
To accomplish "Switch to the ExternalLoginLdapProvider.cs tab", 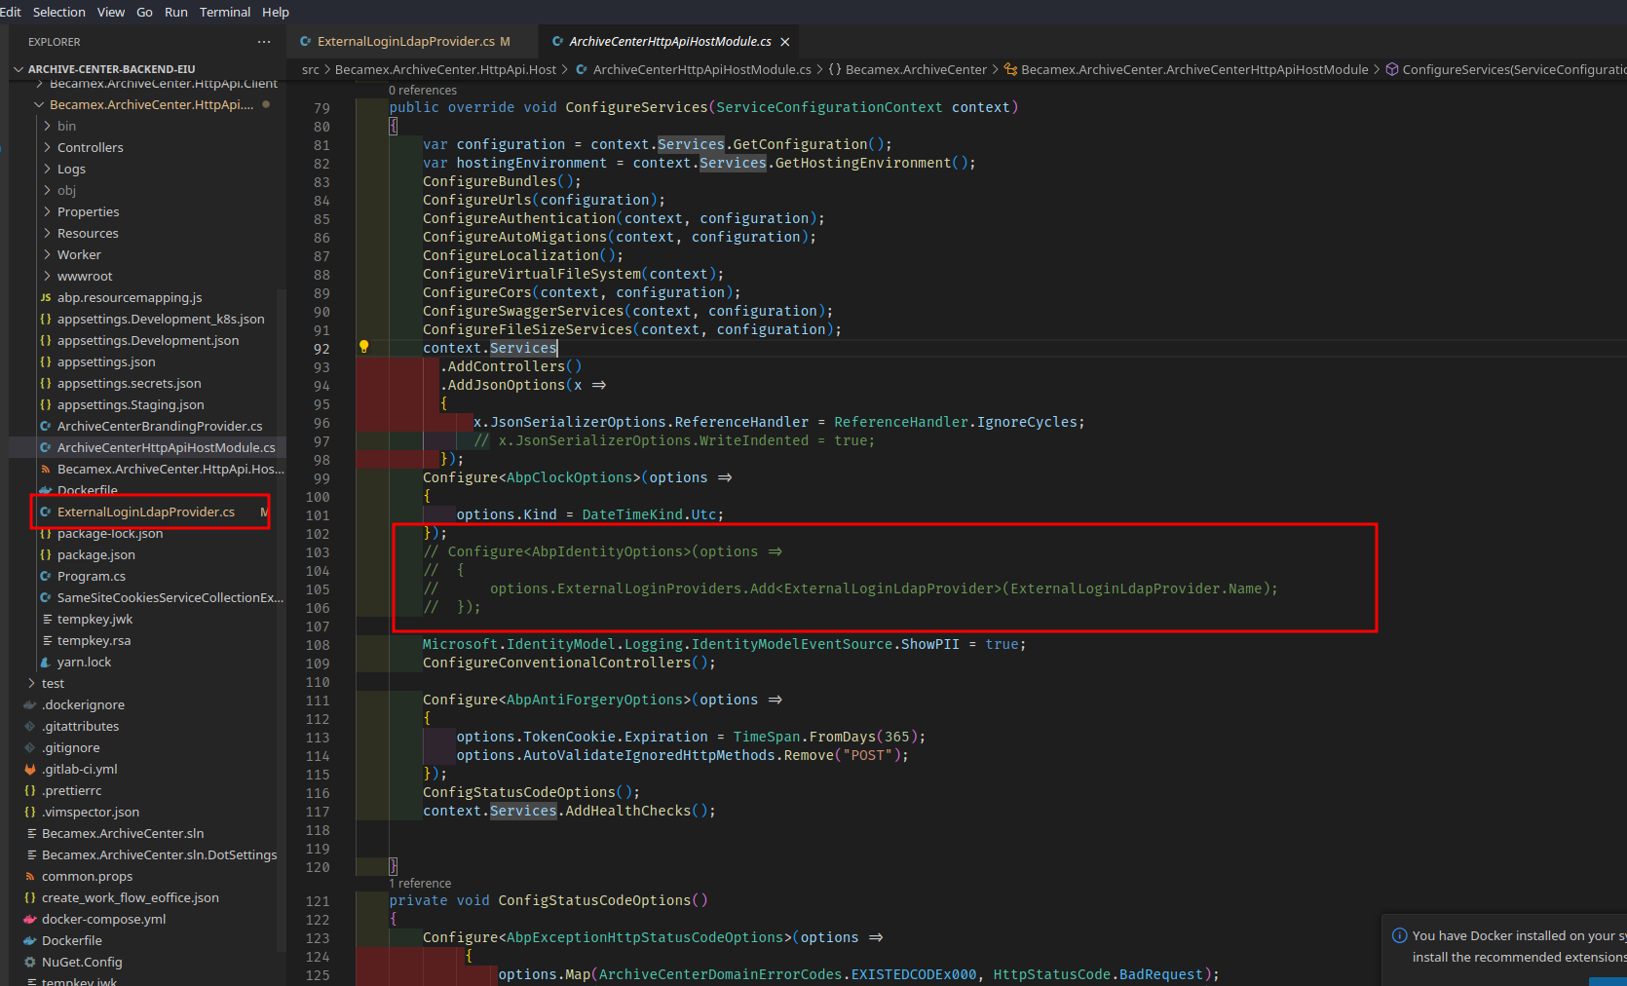I will tap(404, 42).
